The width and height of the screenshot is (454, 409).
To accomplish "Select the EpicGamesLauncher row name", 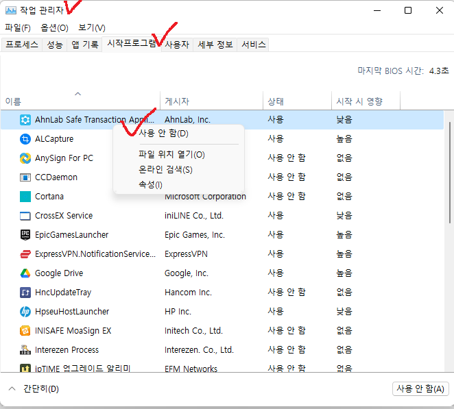I will pyautogui.click(x=71, y=235).
